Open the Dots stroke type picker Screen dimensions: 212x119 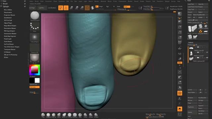tap(34, 27)
